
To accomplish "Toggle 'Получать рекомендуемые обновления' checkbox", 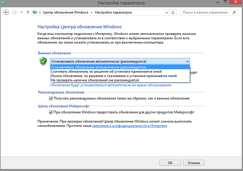I will [x=51, y=98].
